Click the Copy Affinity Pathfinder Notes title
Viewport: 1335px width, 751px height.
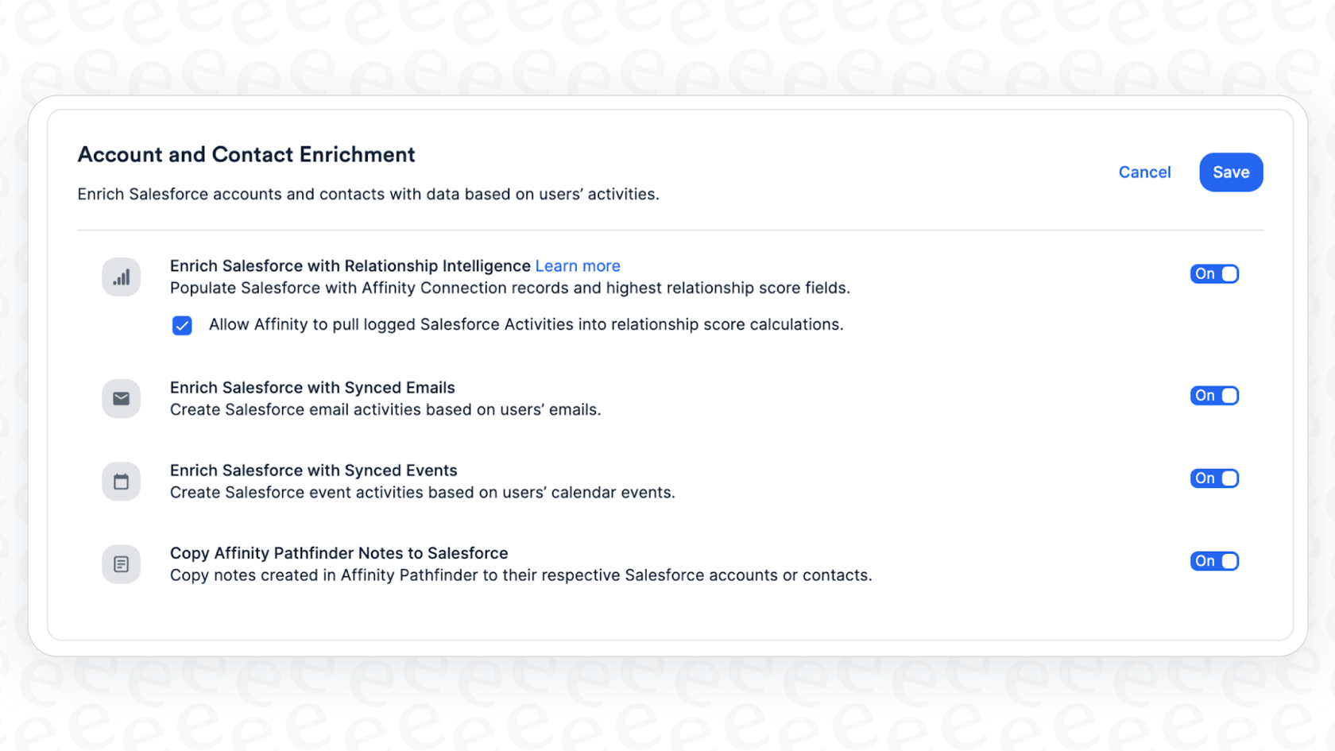click(339, 552)
